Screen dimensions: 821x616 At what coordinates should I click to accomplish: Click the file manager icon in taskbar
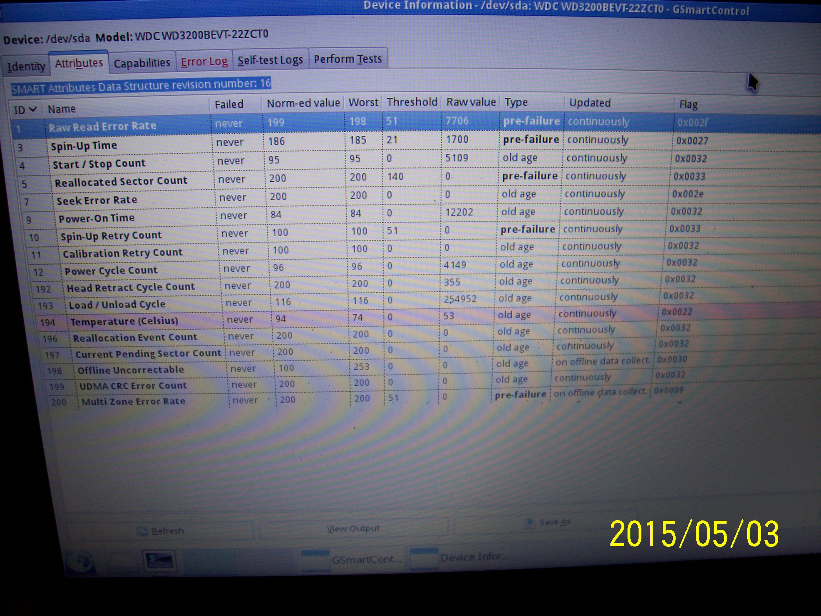(x=122, y=561)
